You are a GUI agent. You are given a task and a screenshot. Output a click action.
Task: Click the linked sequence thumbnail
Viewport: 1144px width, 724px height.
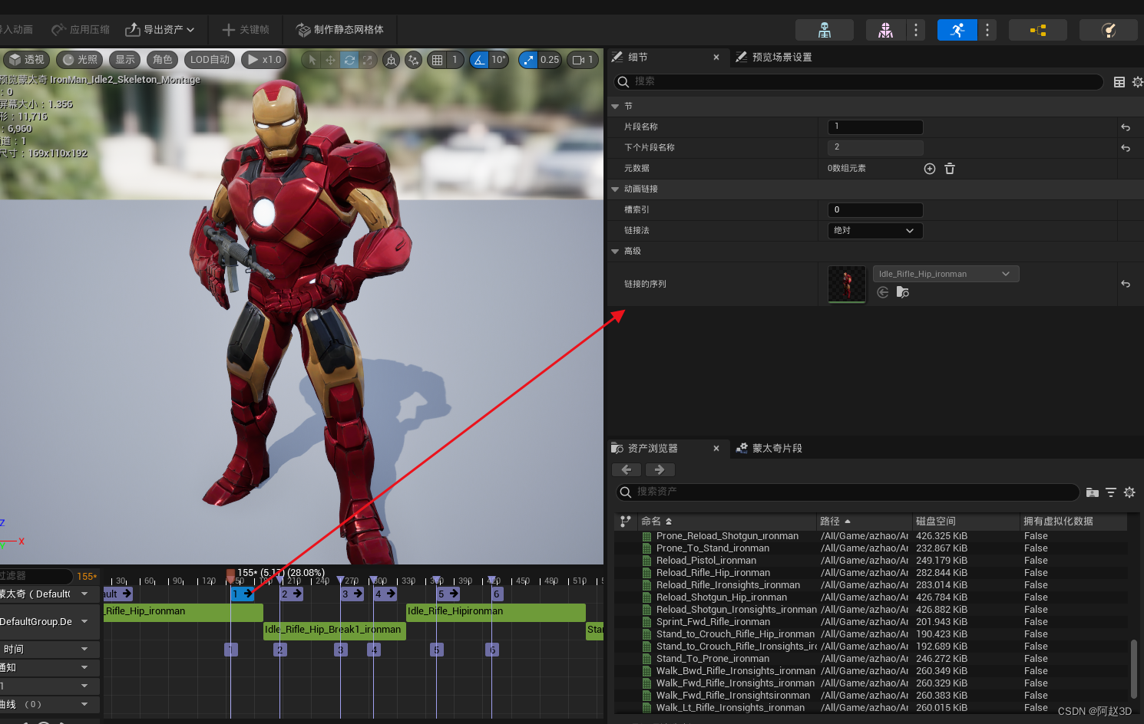tap(847, 284)
